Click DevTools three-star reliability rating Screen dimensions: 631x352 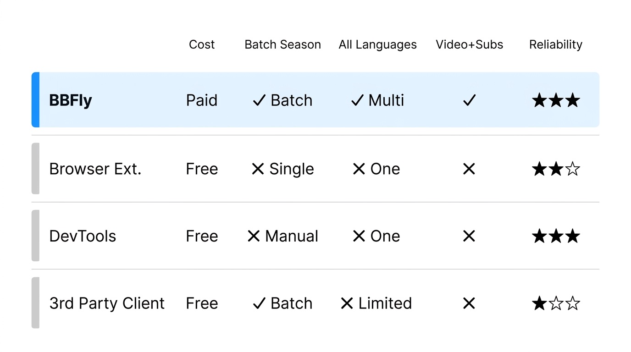[x=556, y=236]
